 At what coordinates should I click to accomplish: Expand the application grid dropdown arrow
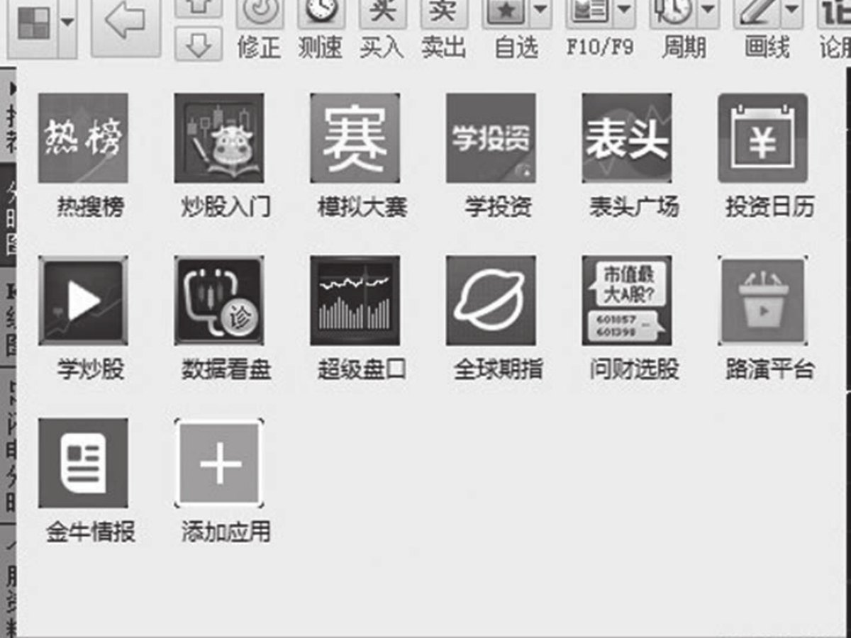click(x=67, y=23)
